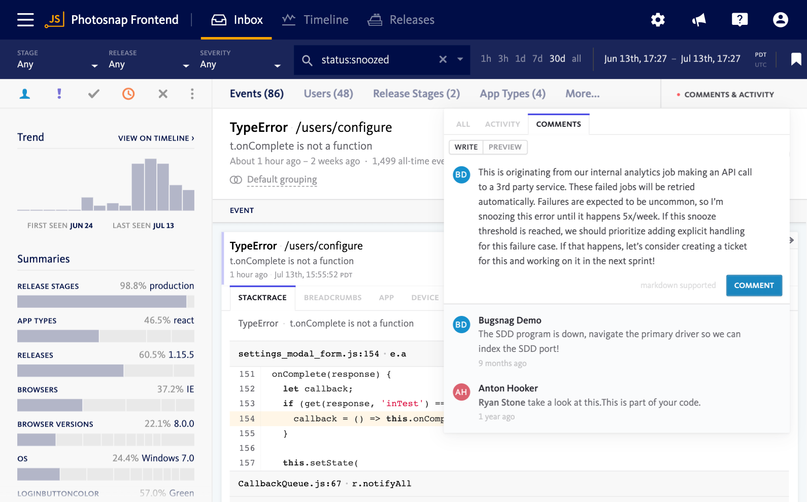Open the vertical three-dot more actions menu
Image resolution: width=807 pixels, height=502 pixels.
click(192, 94)
